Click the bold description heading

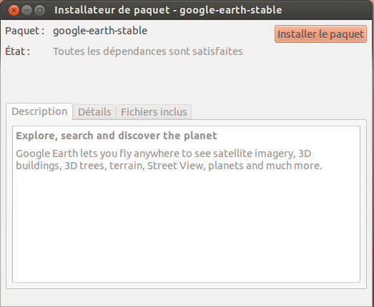[x=117, y=136]
